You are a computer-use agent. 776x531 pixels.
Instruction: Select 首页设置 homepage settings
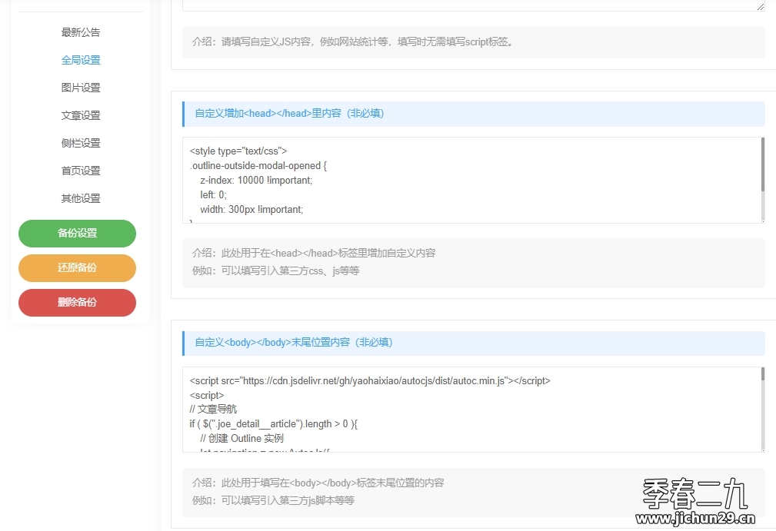81,170
